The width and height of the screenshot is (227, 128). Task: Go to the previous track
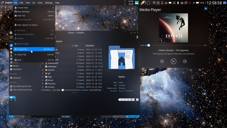click(x=162, y=61)
